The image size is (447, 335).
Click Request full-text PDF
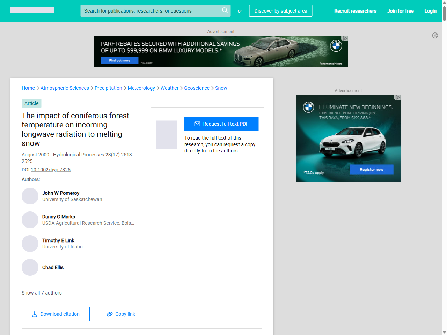(221, 124)
